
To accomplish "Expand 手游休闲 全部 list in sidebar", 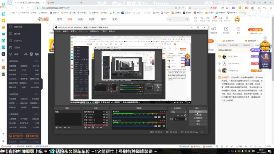I will coord(36,114).
